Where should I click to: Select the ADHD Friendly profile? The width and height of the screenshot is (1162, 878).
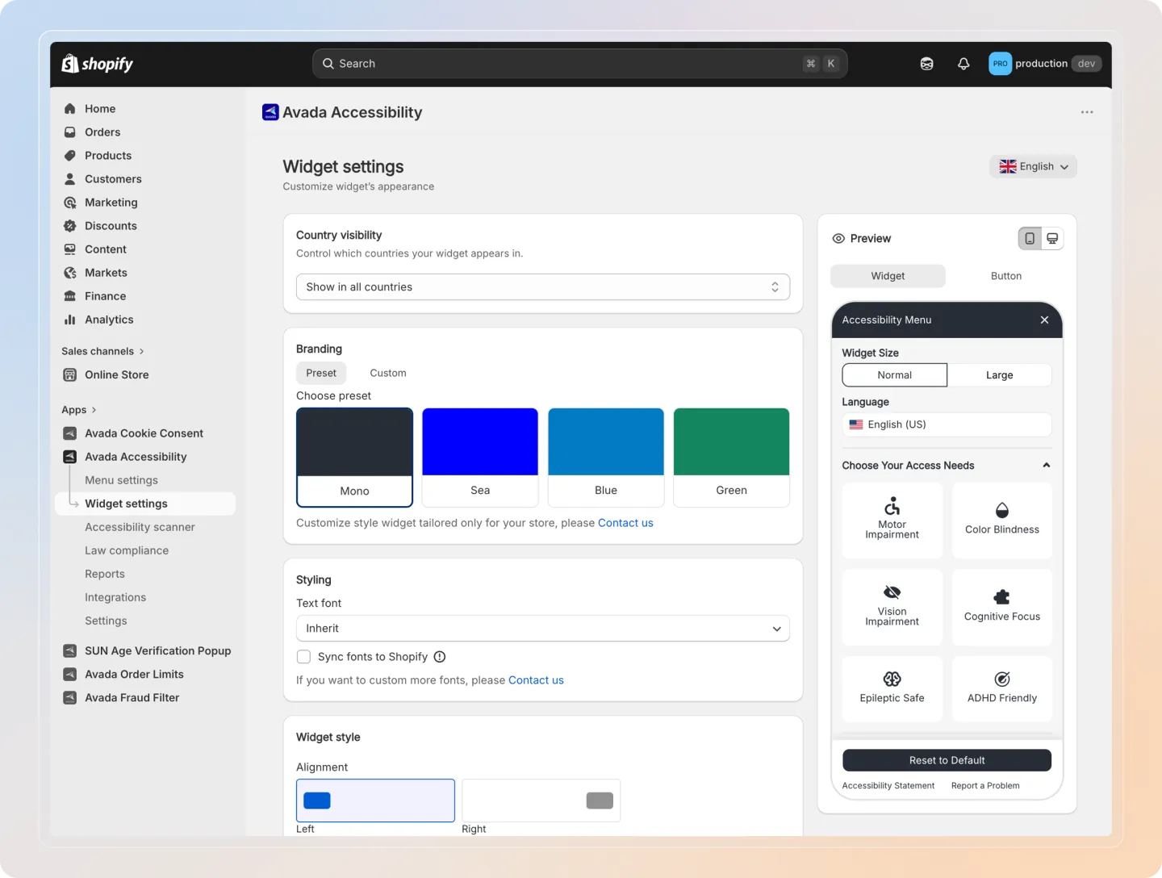tap(1002, 688)
